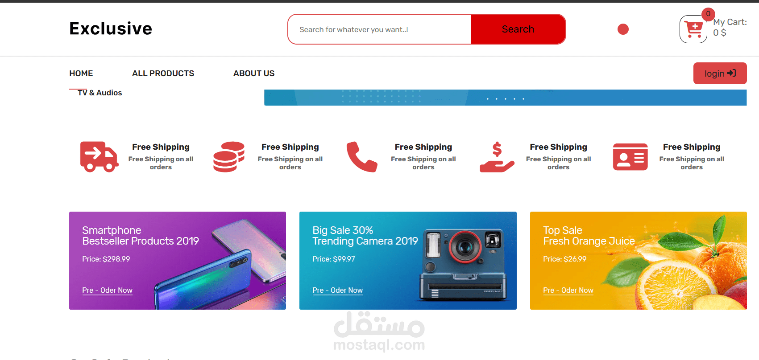This screenshot has height=360, width=759.
Task: Click Pre-Oder Now on Camera banner
Action: tap(338, 290)
